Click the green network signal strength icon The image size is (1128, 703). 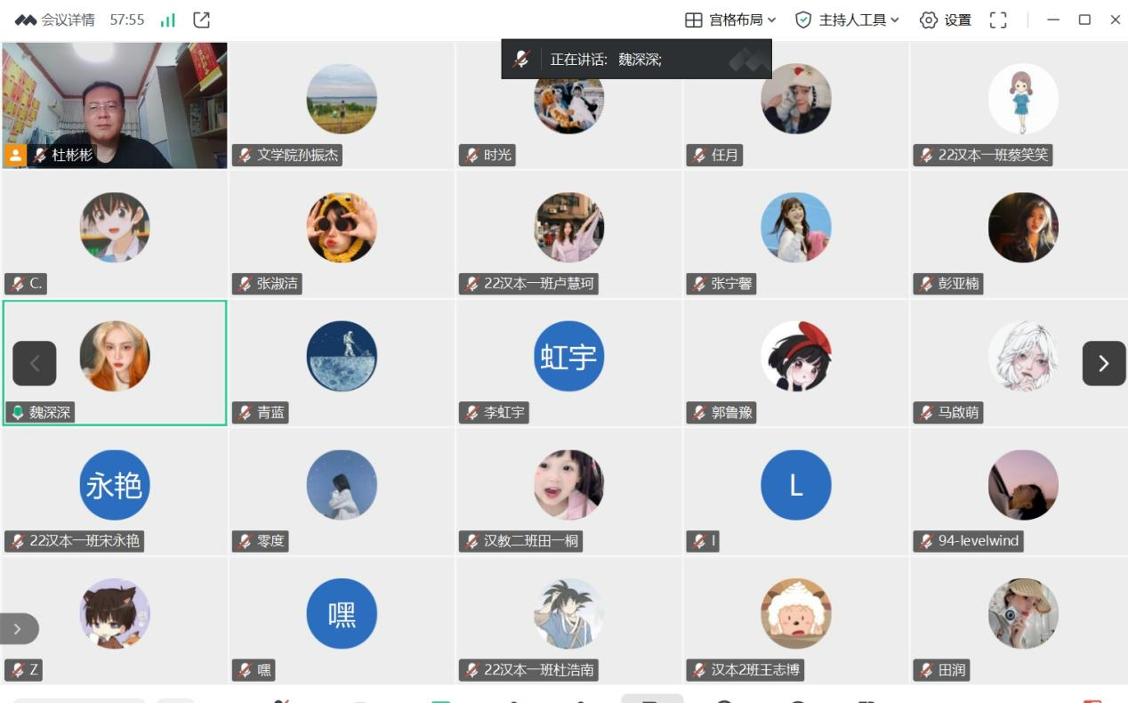(x=168, y=20)
